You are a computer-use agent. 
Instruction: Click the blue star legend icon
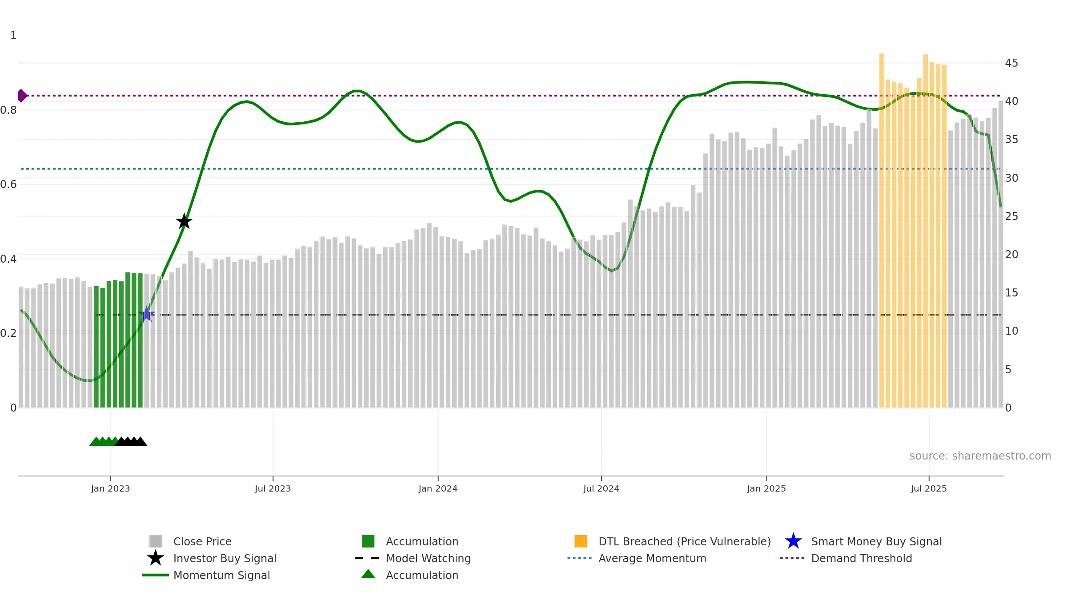[x=793, y=541]
